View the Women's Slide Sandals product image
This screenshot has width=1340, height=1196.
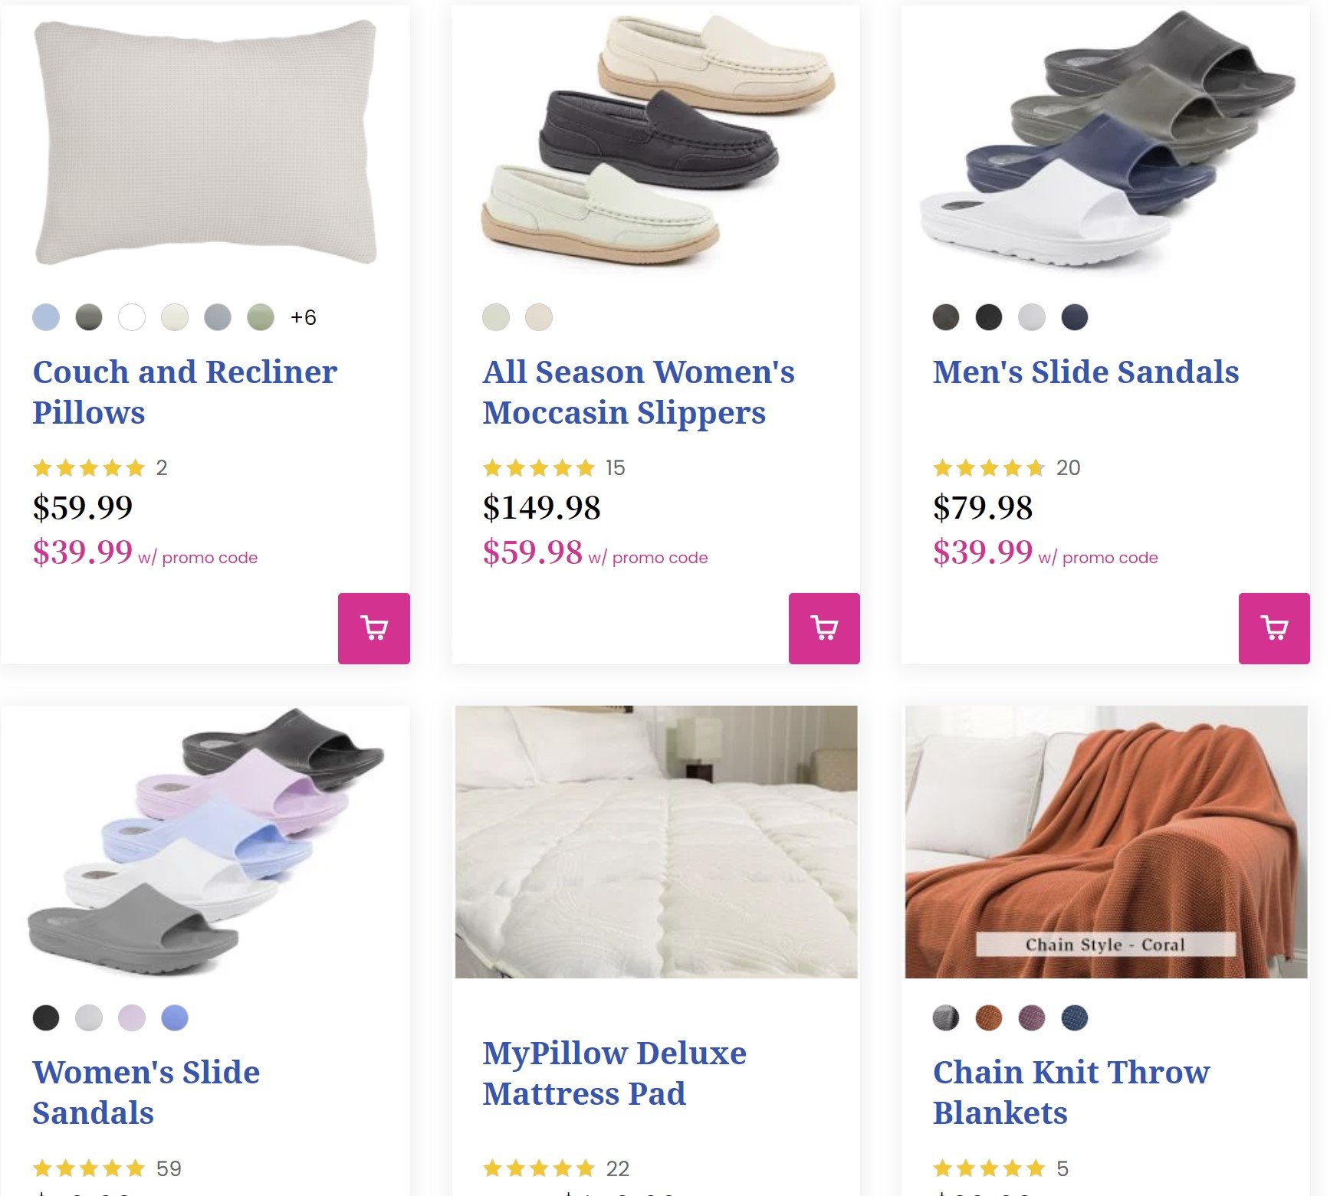pyautogui.click(x=205, y=841)
